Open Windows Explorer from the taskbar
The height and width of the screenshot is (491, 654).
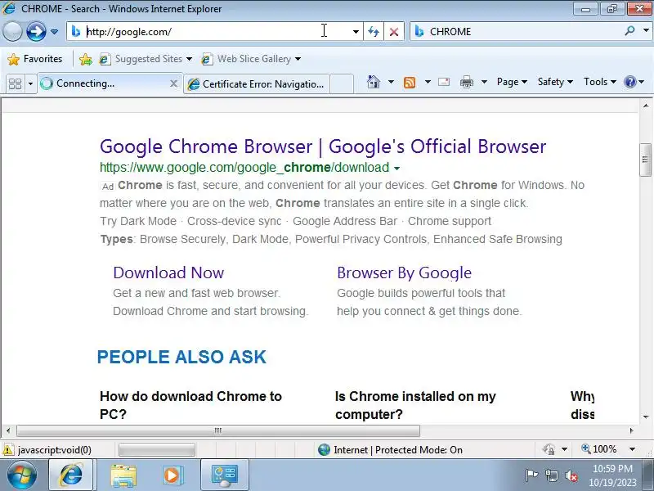pos(123,475)
